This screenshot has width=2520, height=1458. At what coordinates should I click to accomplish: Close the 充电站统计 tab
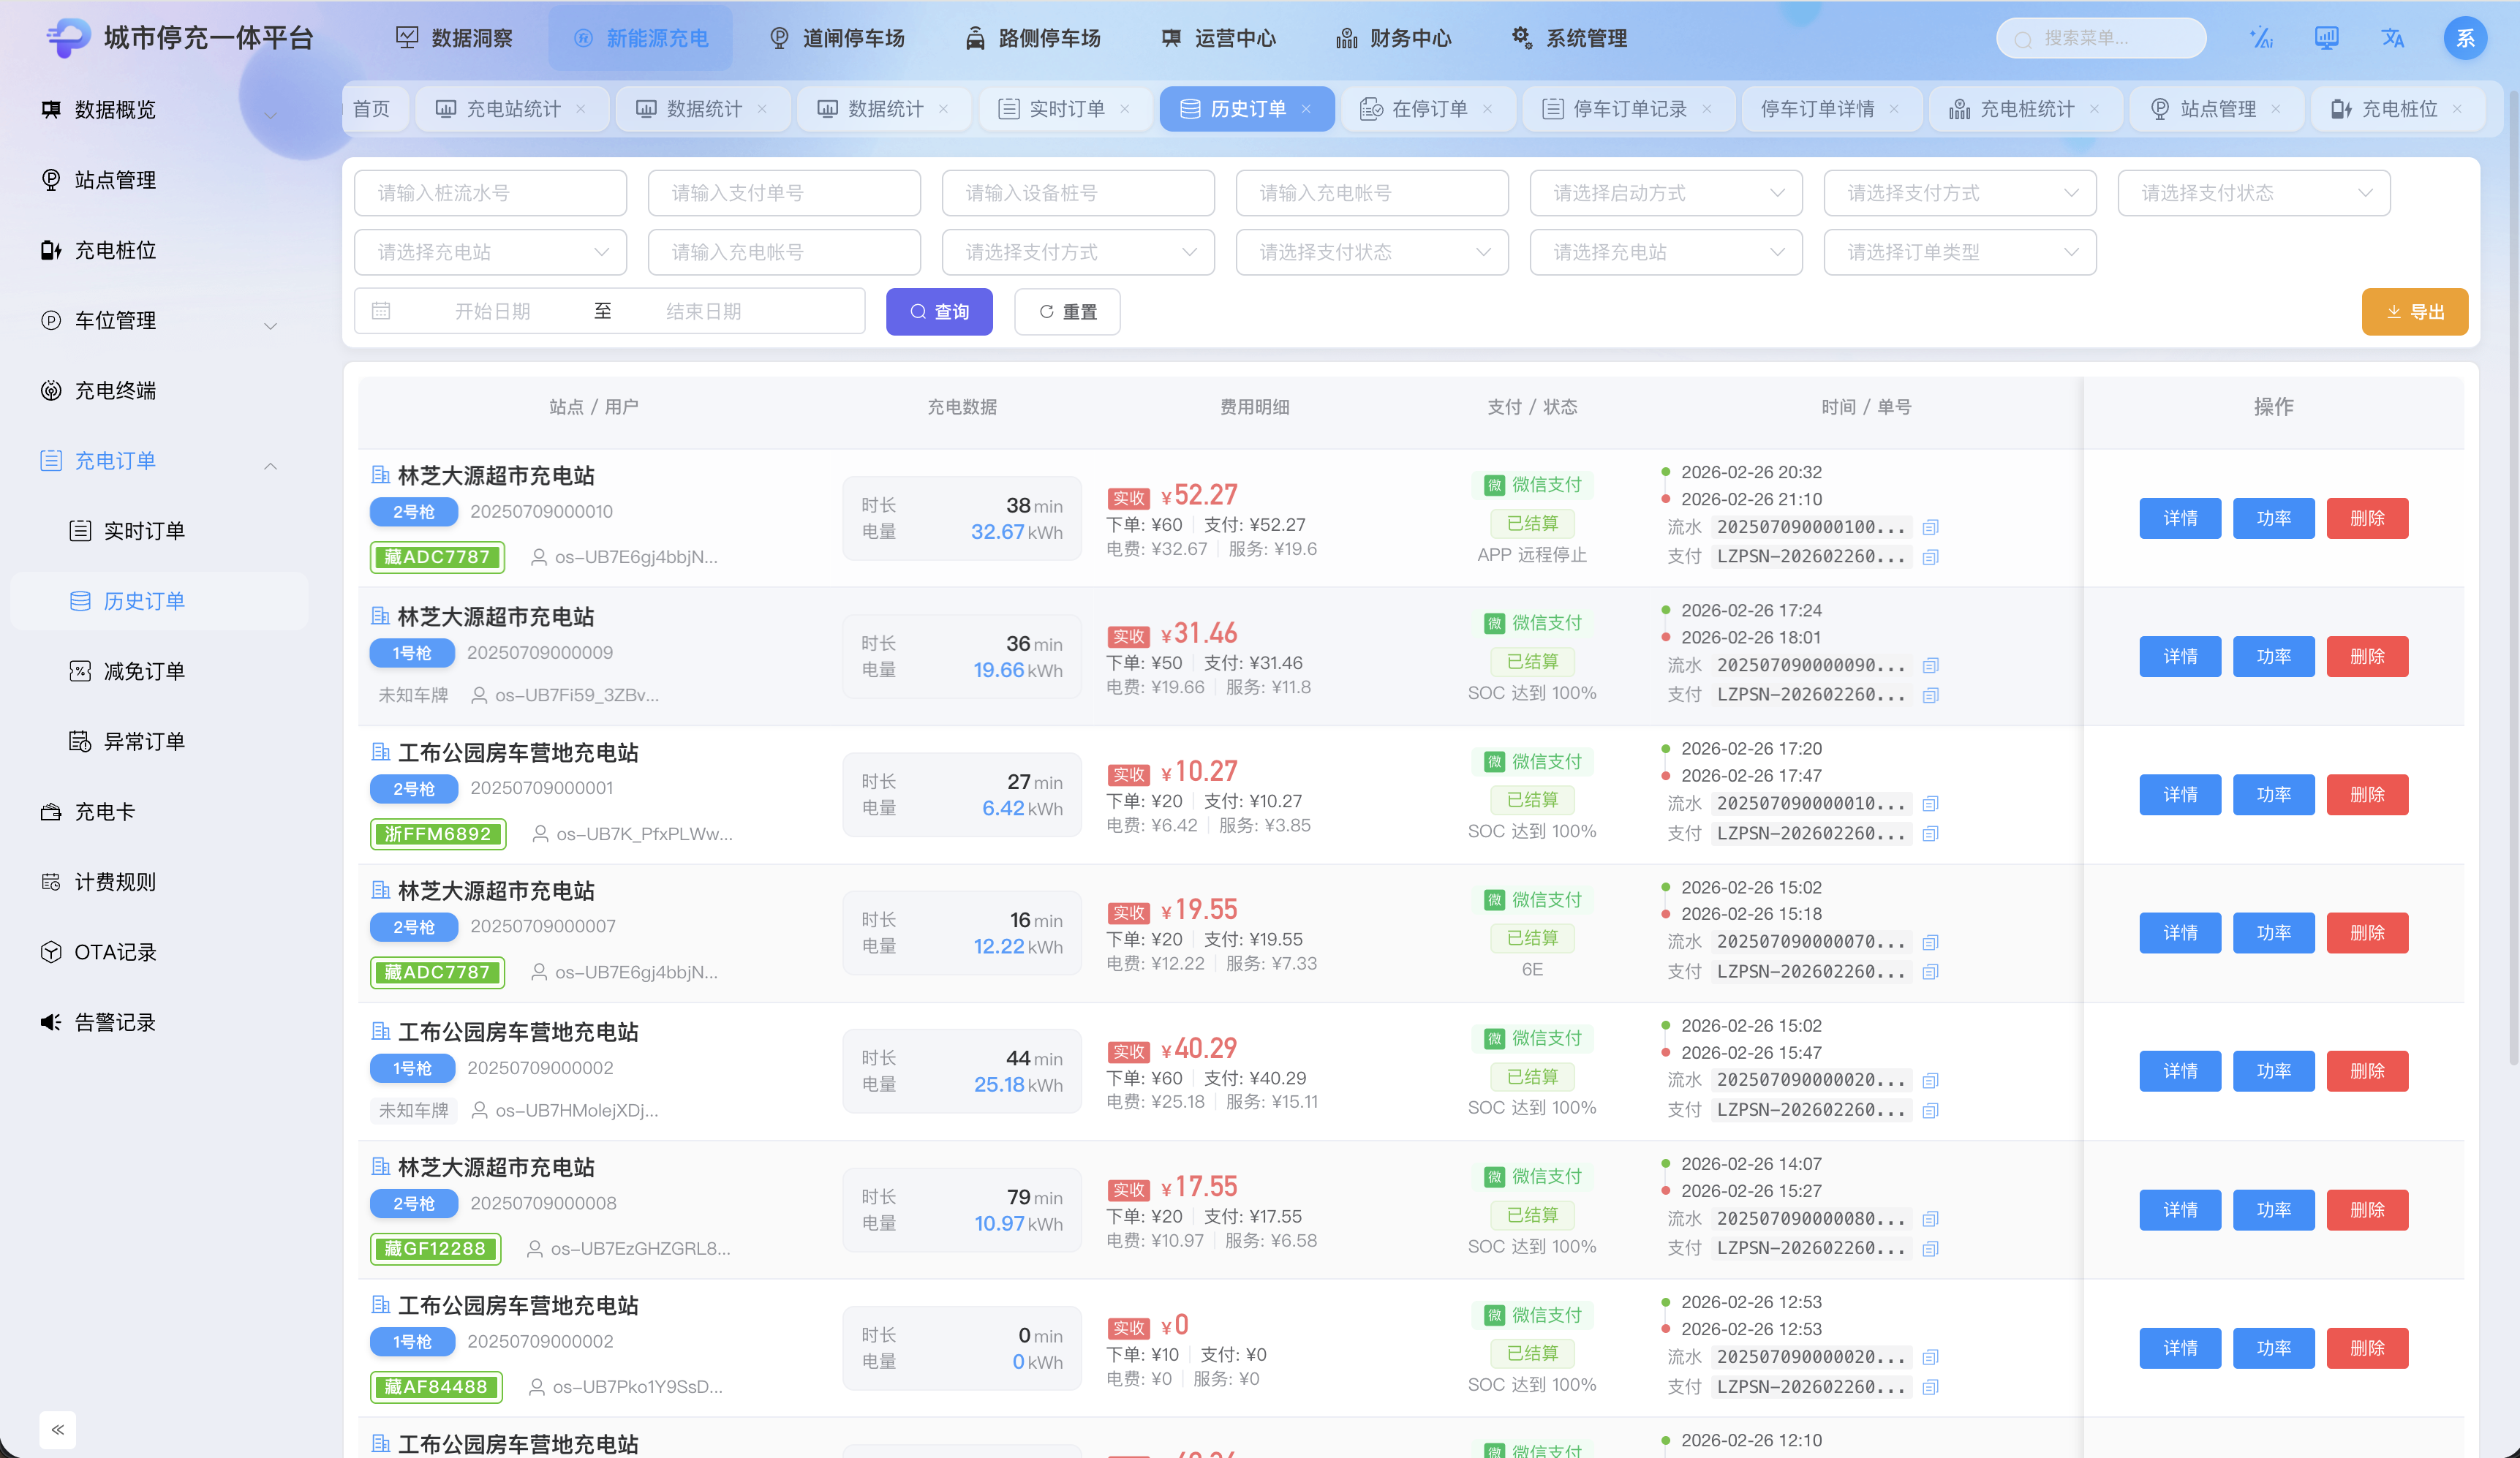coord(581,109)
